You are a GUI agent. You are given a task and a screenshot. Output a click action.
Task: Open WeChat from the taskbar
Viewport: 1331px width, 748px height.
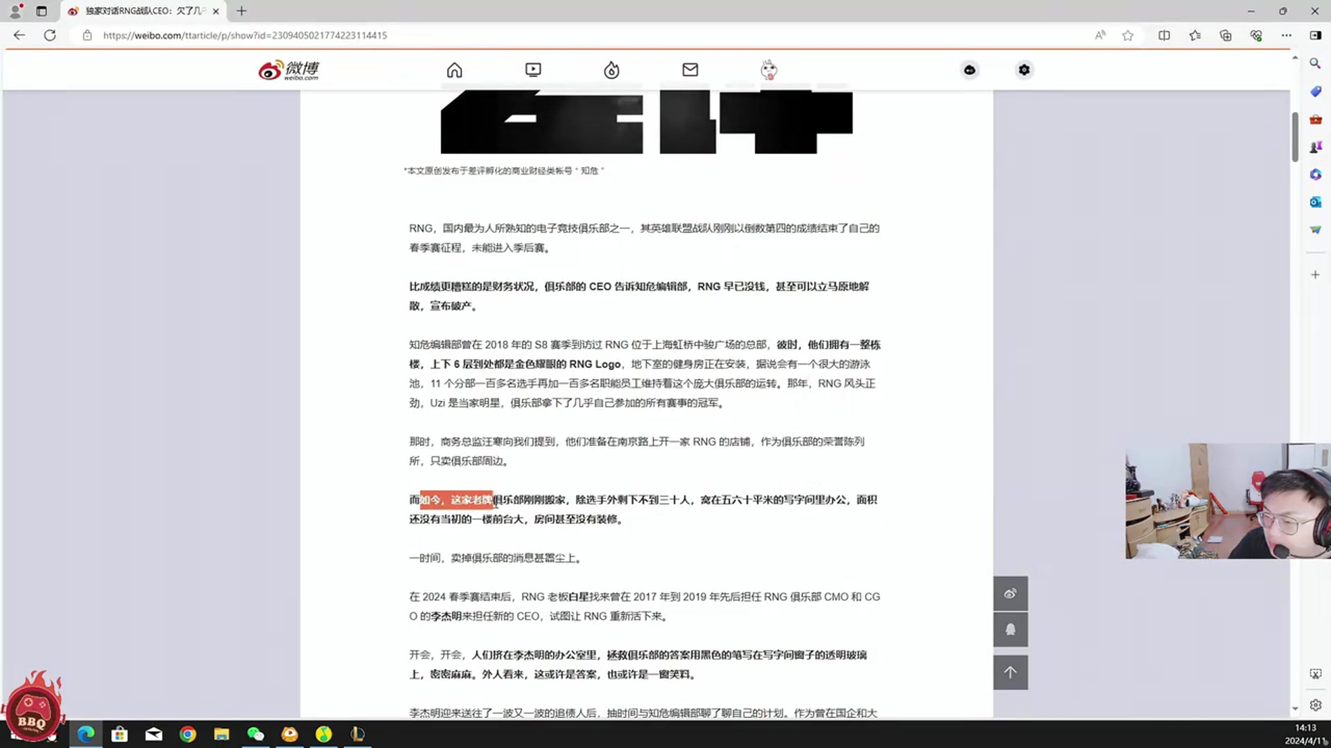coord(256,734)
